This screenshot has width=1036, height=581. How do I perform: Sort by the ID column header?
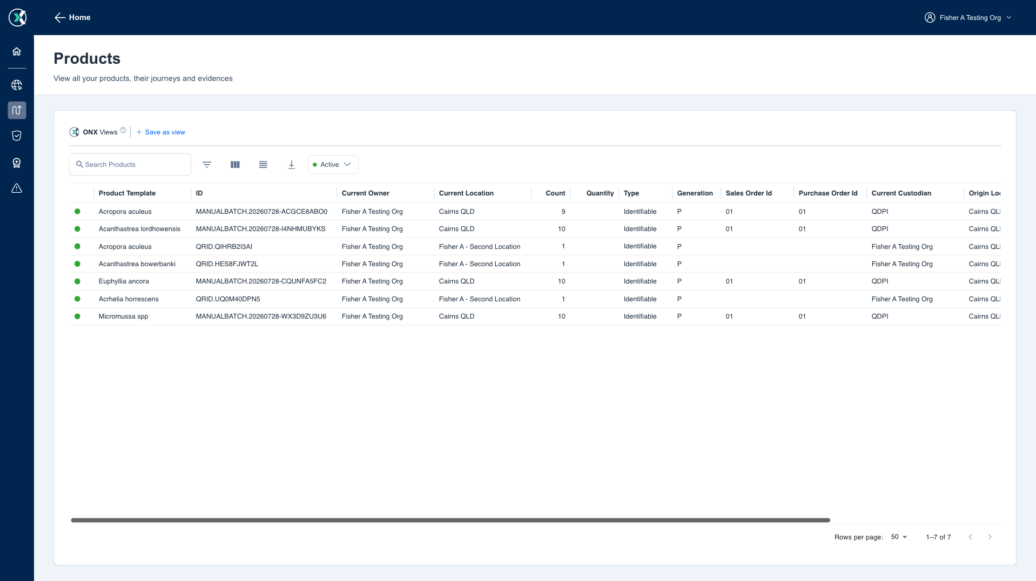199,193
